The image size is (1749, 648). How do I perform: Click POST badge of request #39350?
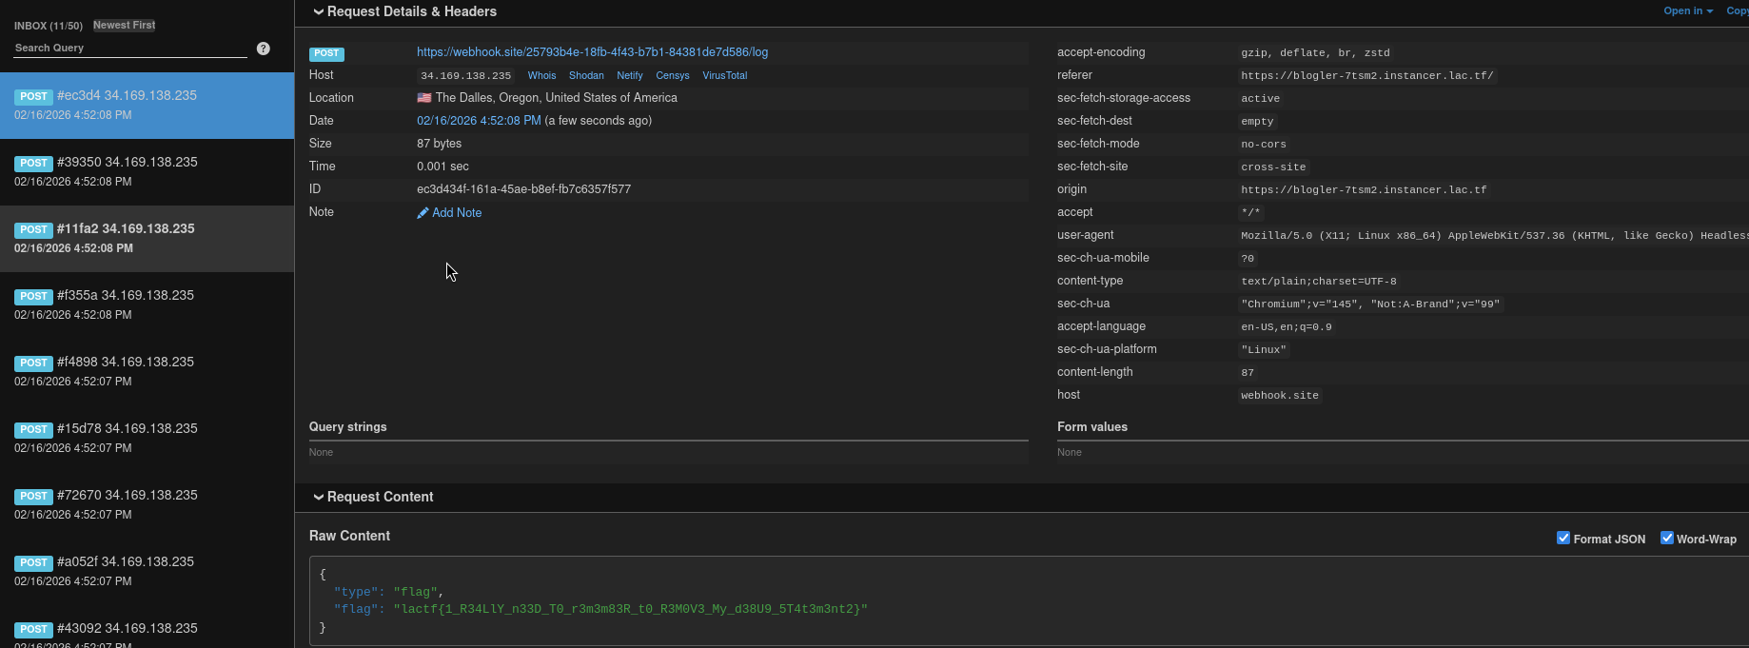click(x=33, y=163)
